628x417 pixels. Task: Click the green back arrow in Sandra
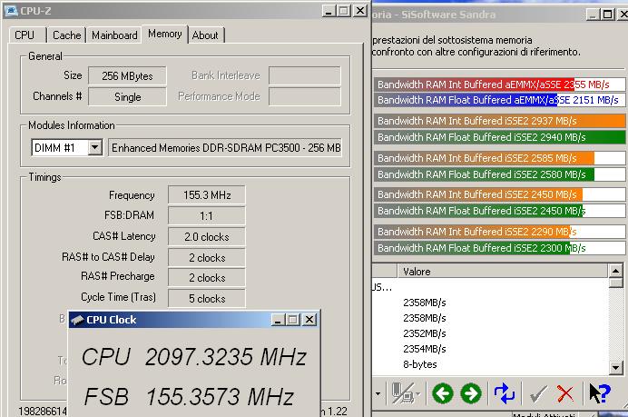443,393
